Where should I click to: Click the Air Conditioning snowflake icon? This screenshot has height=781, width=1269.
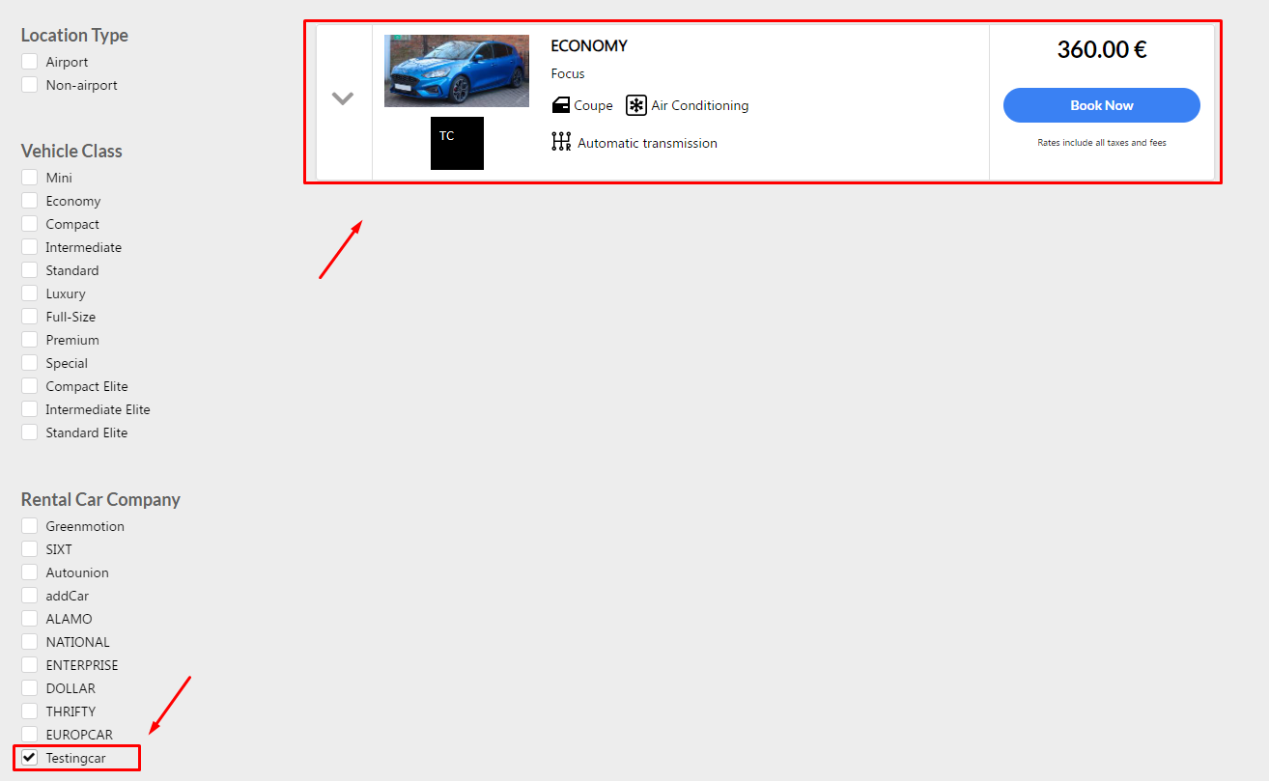pos(636,105)
